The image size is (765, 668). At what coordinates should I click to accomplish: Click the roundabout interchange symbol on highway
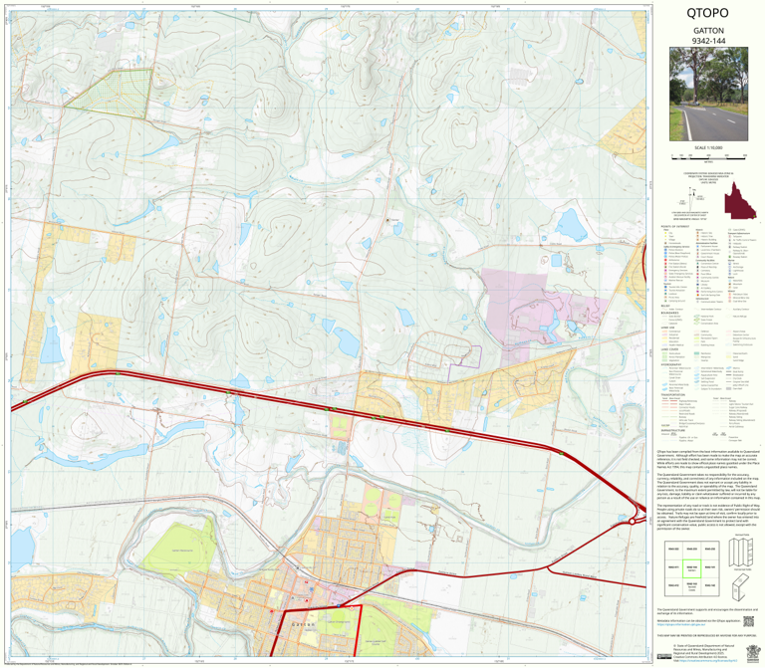point(632,522)
